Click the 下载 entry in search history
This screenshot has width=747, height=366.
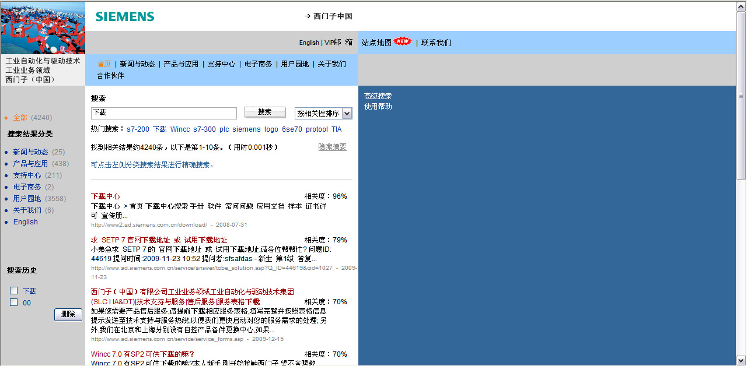point(29,291)
